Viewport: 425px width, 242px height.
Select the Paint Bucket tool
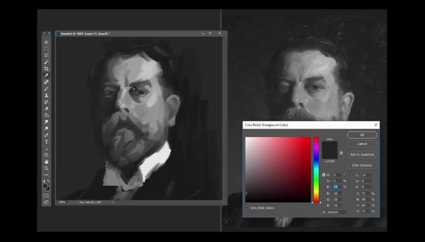pyautogui.click(x=46, y=115)
